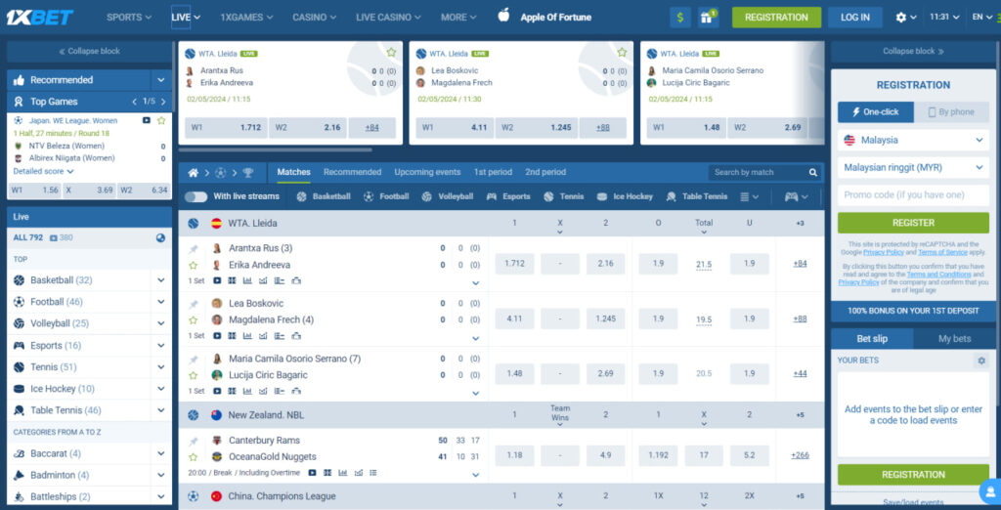Screen dimensions: 1001x510
Task: Click the LOG IN button
Action: (854, 18)
